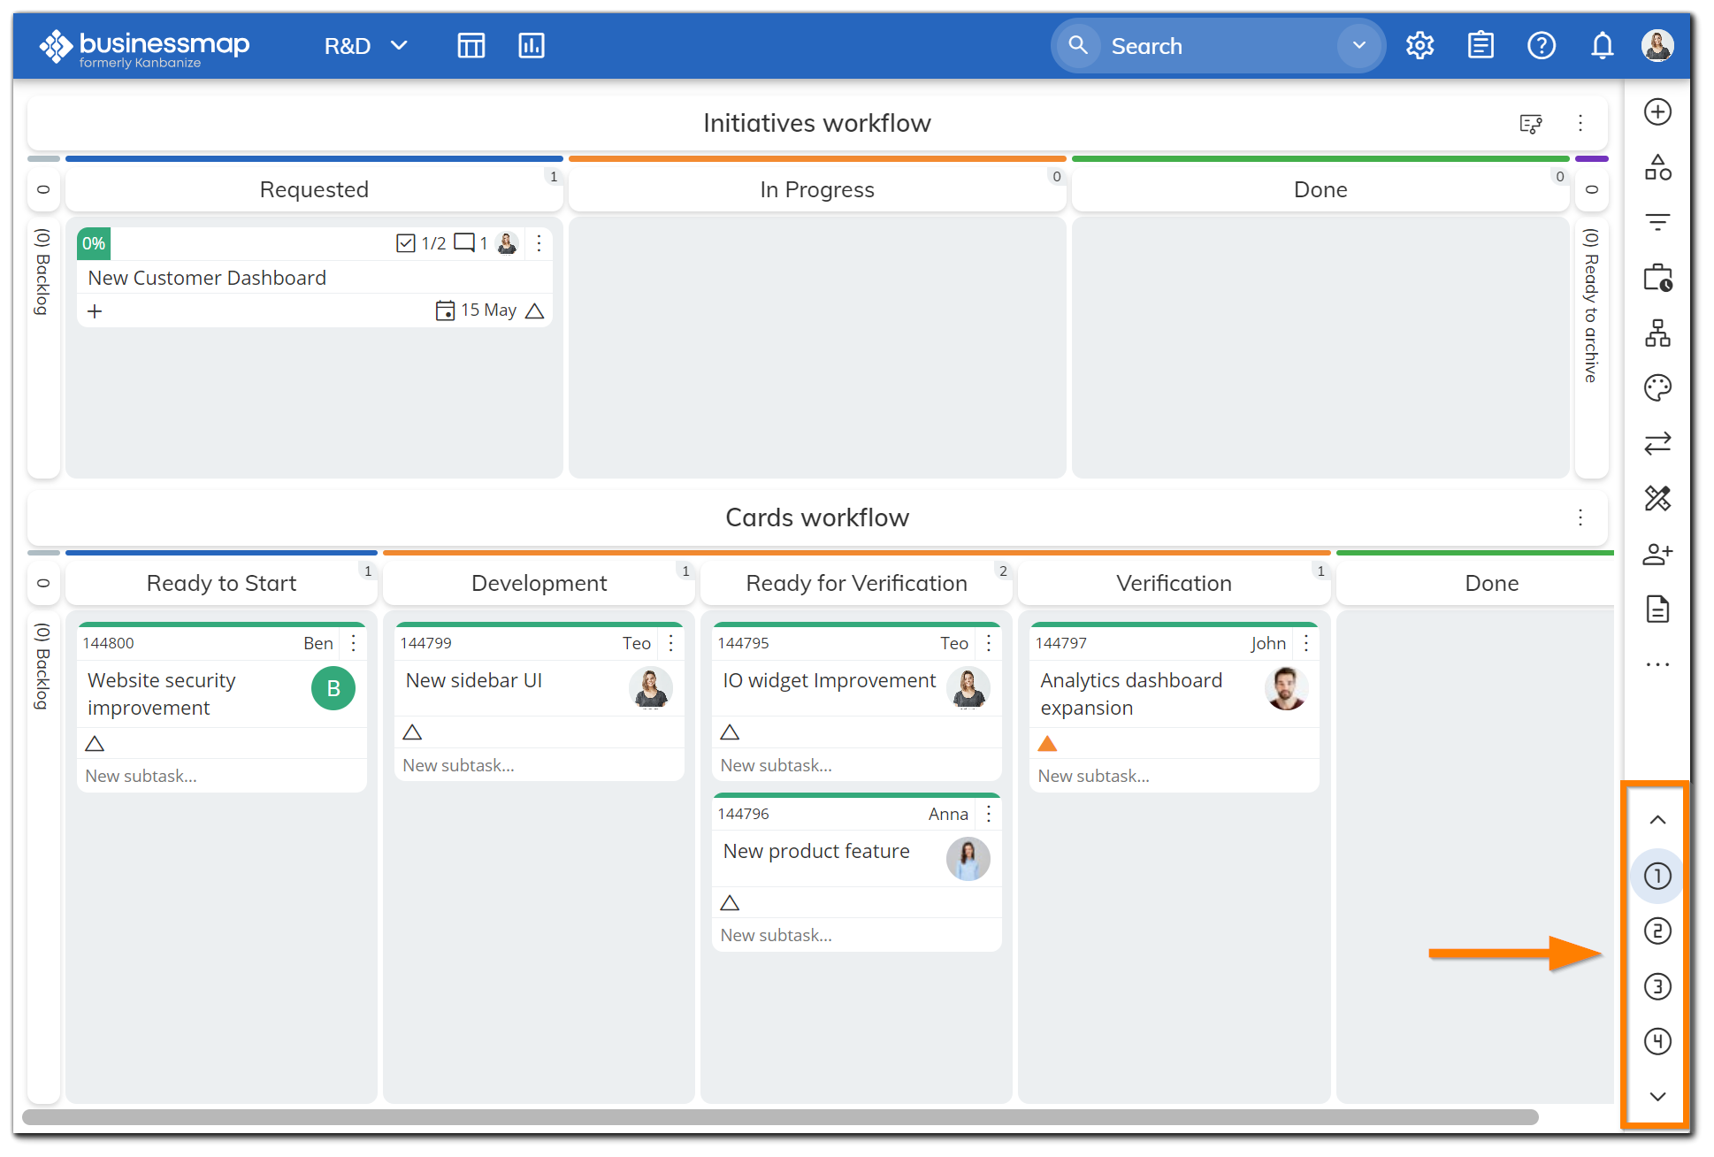Click the comments icon on New Customer Dashboard
The width and height of the screenshot is (1714, 1157).
(464, 242)
